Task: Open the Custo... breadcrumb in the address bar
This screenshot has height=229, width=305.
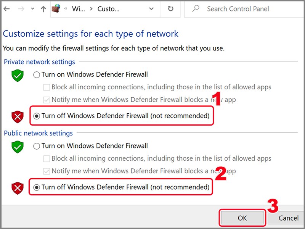Action: [109, 9]
